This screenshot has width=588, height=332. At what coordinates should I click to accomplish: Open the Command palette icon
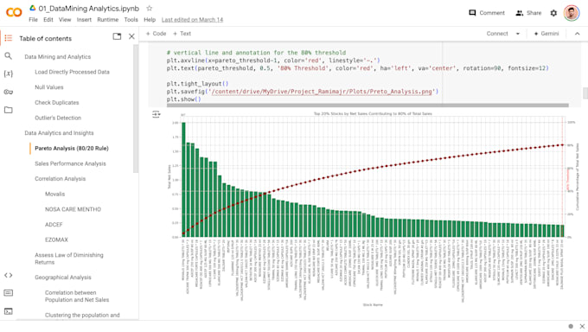pos(9,293)
